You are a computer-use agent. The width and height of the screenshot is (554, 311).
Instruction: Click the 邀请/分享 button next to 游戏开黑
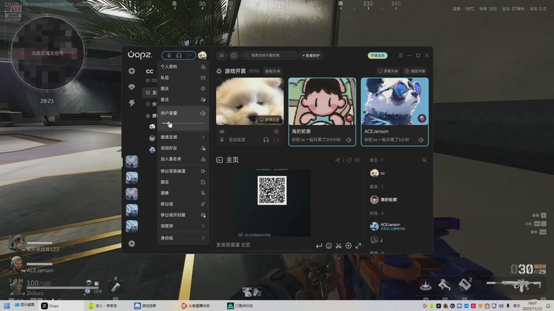pos(272,71)
